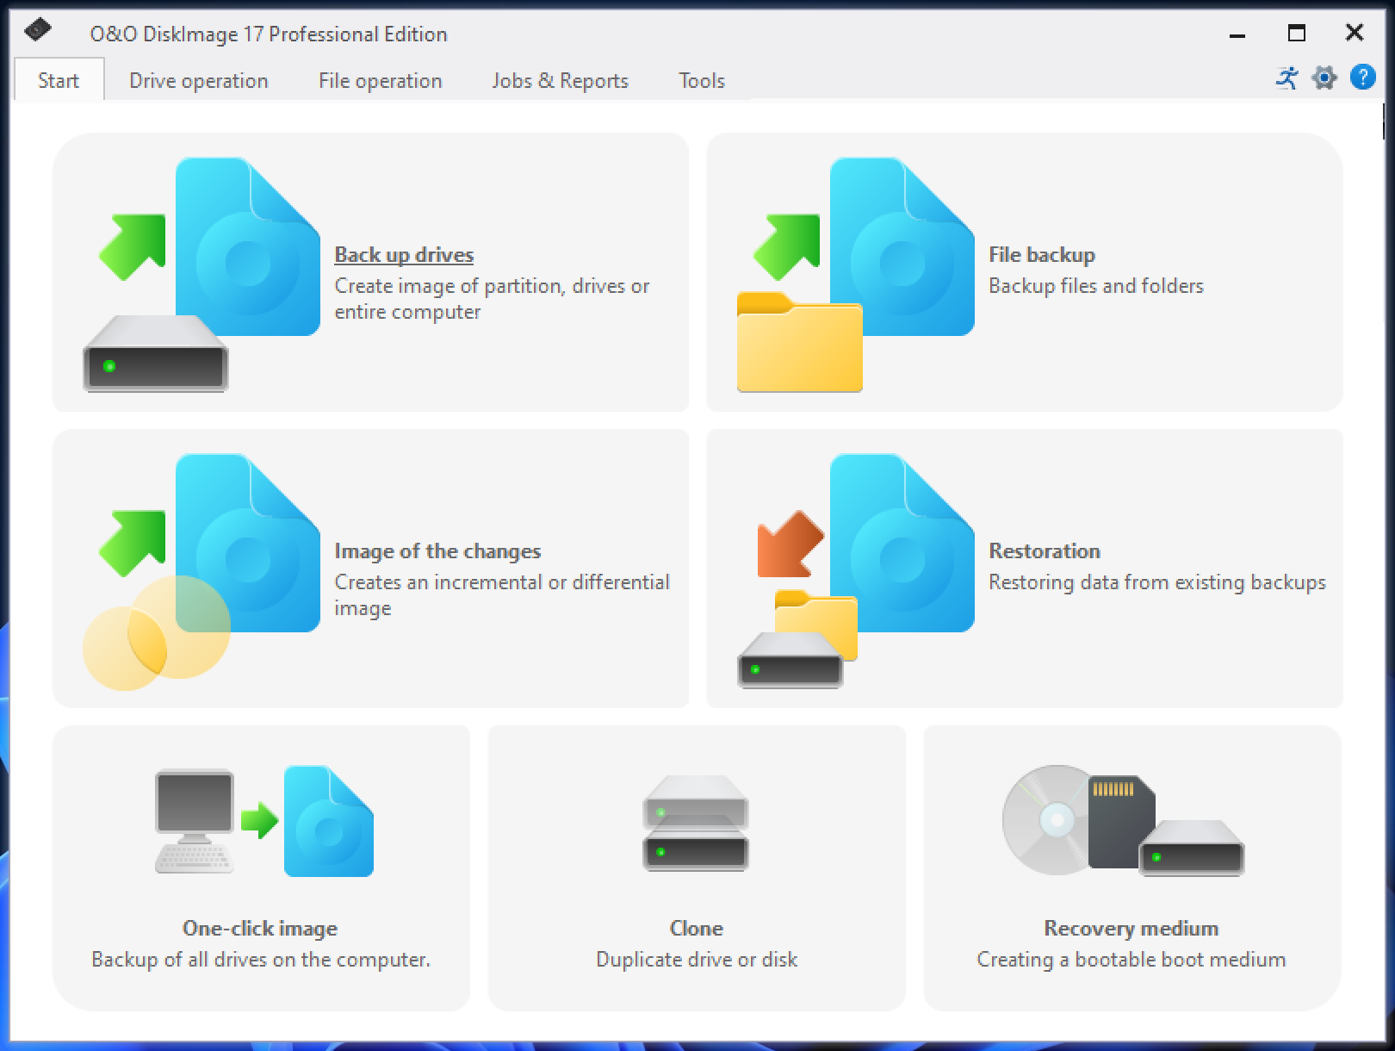Click the Image of the changes title
The width and height of the screenshot is (1395, 1051).
pyautogui.click(x=437, y=551)
